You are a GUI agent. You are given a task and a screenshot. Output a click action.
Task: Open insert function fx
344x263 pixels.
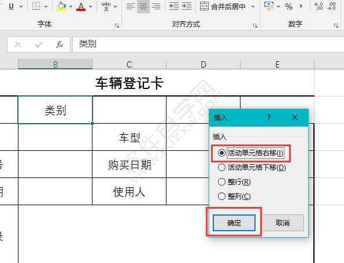pyautogui.click(x=60, y=45)
